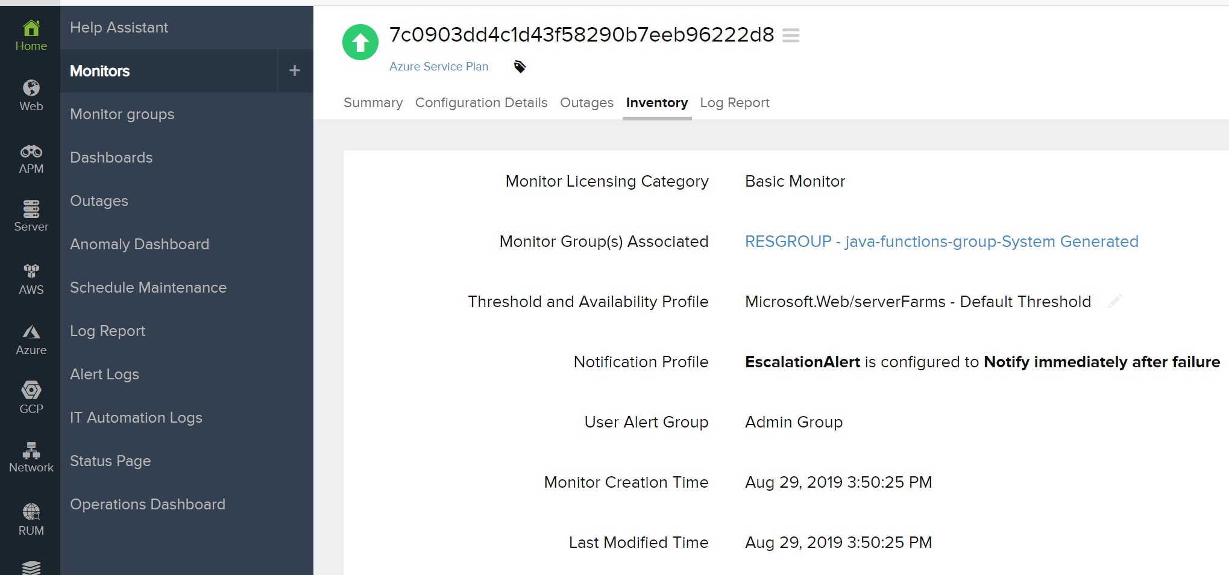Click the stacked layers icon below RUM
Viewport: 1229px width, 575px height.
click(x=31, y=567)
